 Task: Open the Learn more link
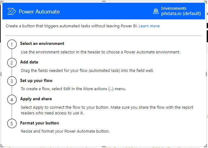[x=149, y=26]
